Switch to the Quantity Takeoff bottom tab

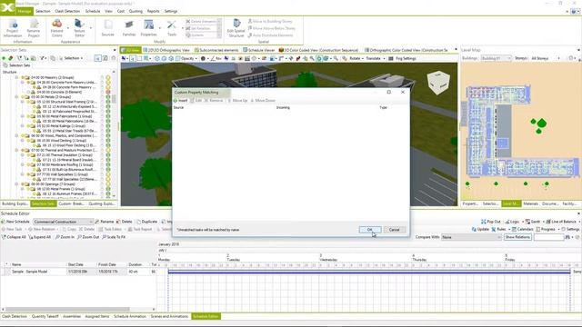45,317
